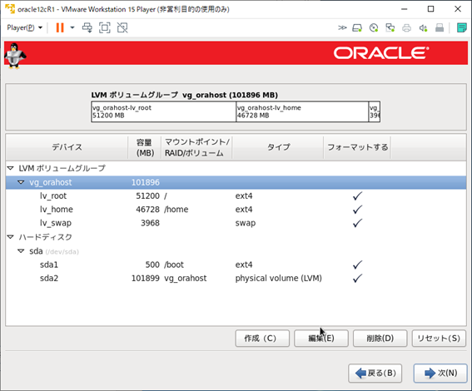Collapse the LVM ボリュームグループ tree
This screenshot has width=472, height=391.
(11, 168)
